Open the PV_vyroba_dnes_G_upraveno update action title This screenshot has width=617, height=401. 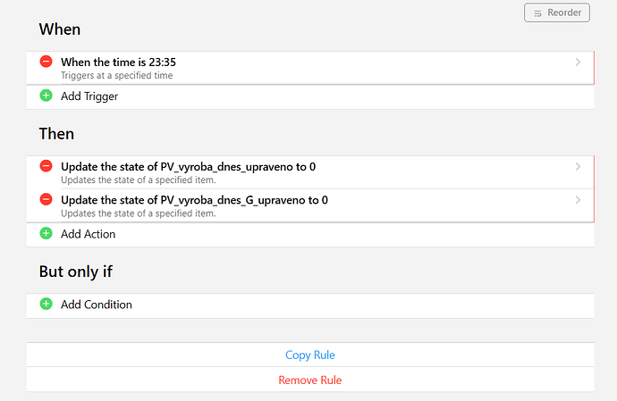(194, 200)
